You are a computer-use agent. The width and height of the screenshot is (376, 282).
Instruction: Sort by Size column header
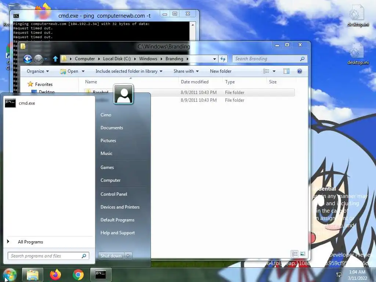tap(273, 82)
